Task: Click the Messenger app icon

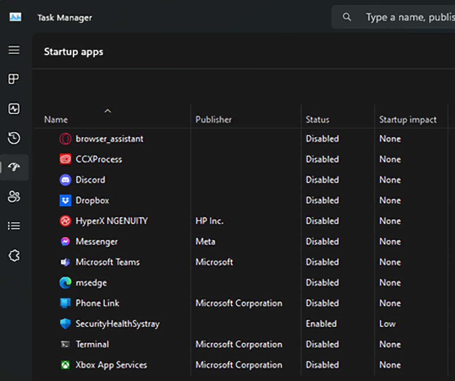Action: coord(65,241)
